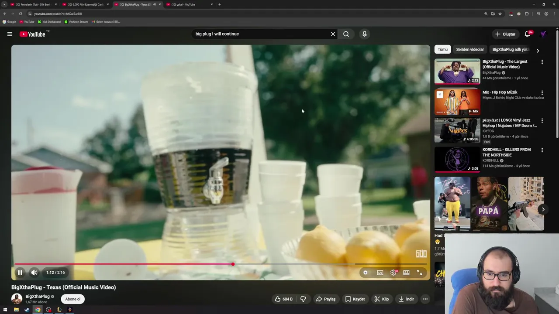The image size is (559, 314).
Task: Share the video with Paylaş
Action: (326, 299)
